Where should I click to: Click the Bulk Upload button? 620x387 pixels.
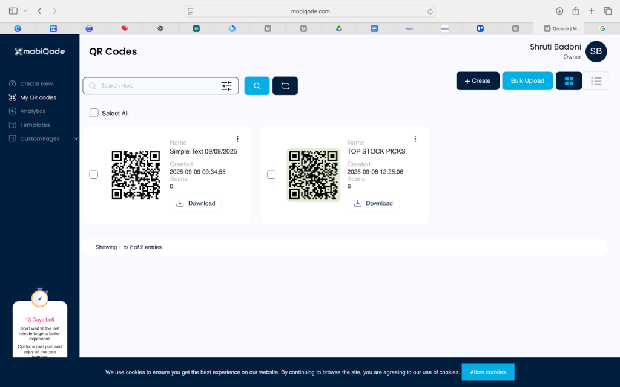pyautogui.click(x=527, y=81)
